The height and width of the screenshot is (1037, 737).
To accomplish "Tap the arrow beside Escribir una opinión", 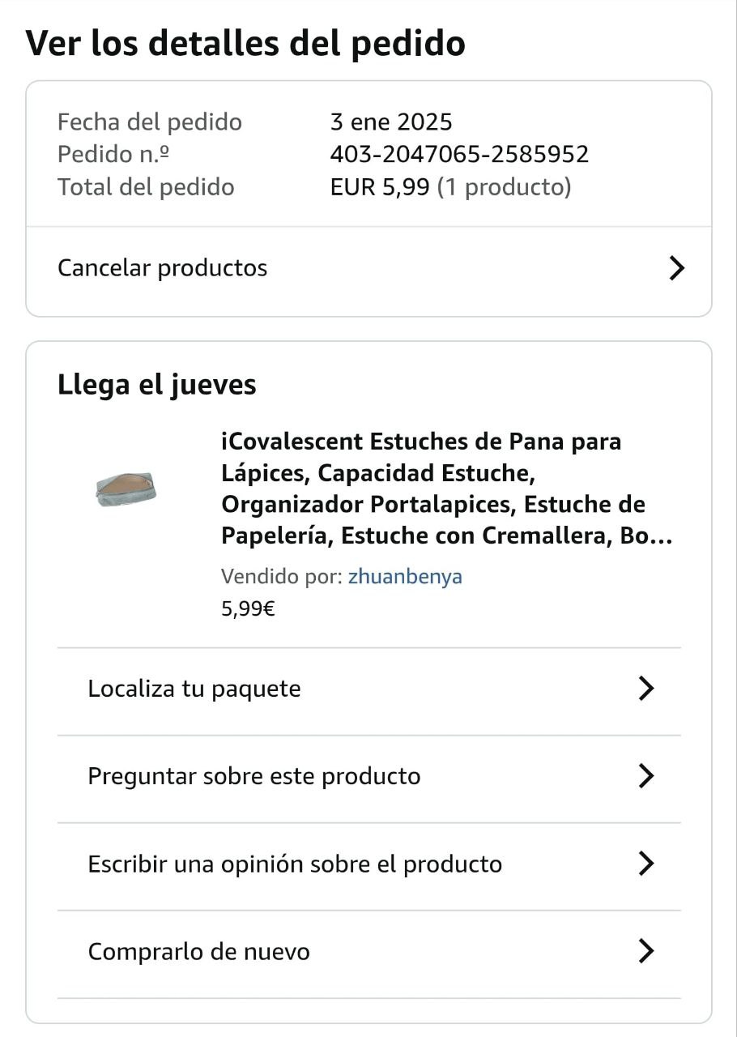I will click(x=645, y=864).
